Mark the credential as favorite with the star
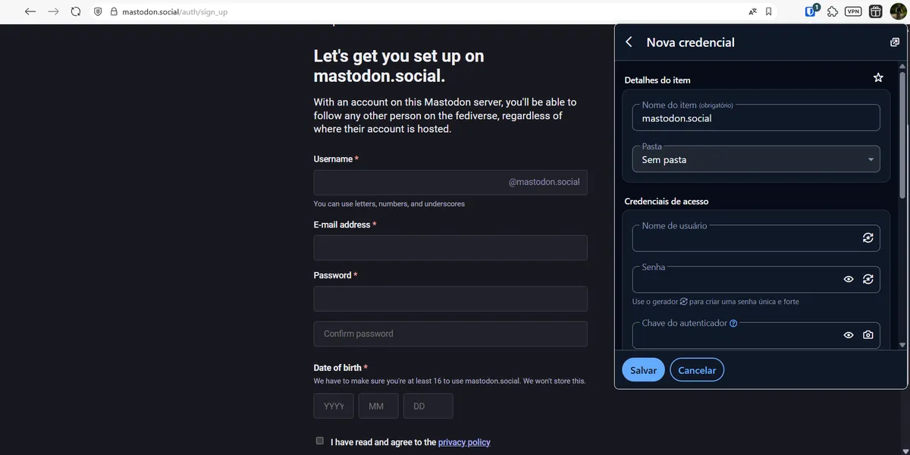 tap(877, 77)
